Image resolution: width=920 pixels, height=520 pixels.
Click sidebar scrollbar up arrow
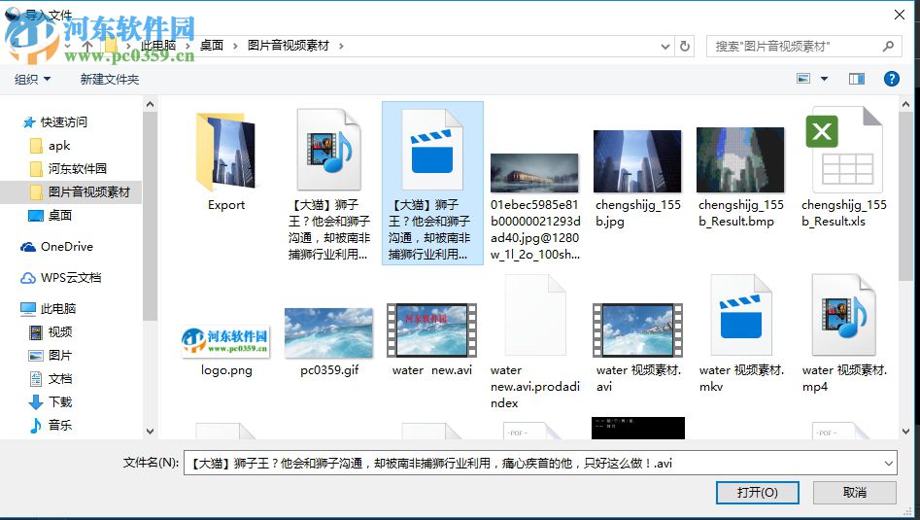tap(150, 104)
